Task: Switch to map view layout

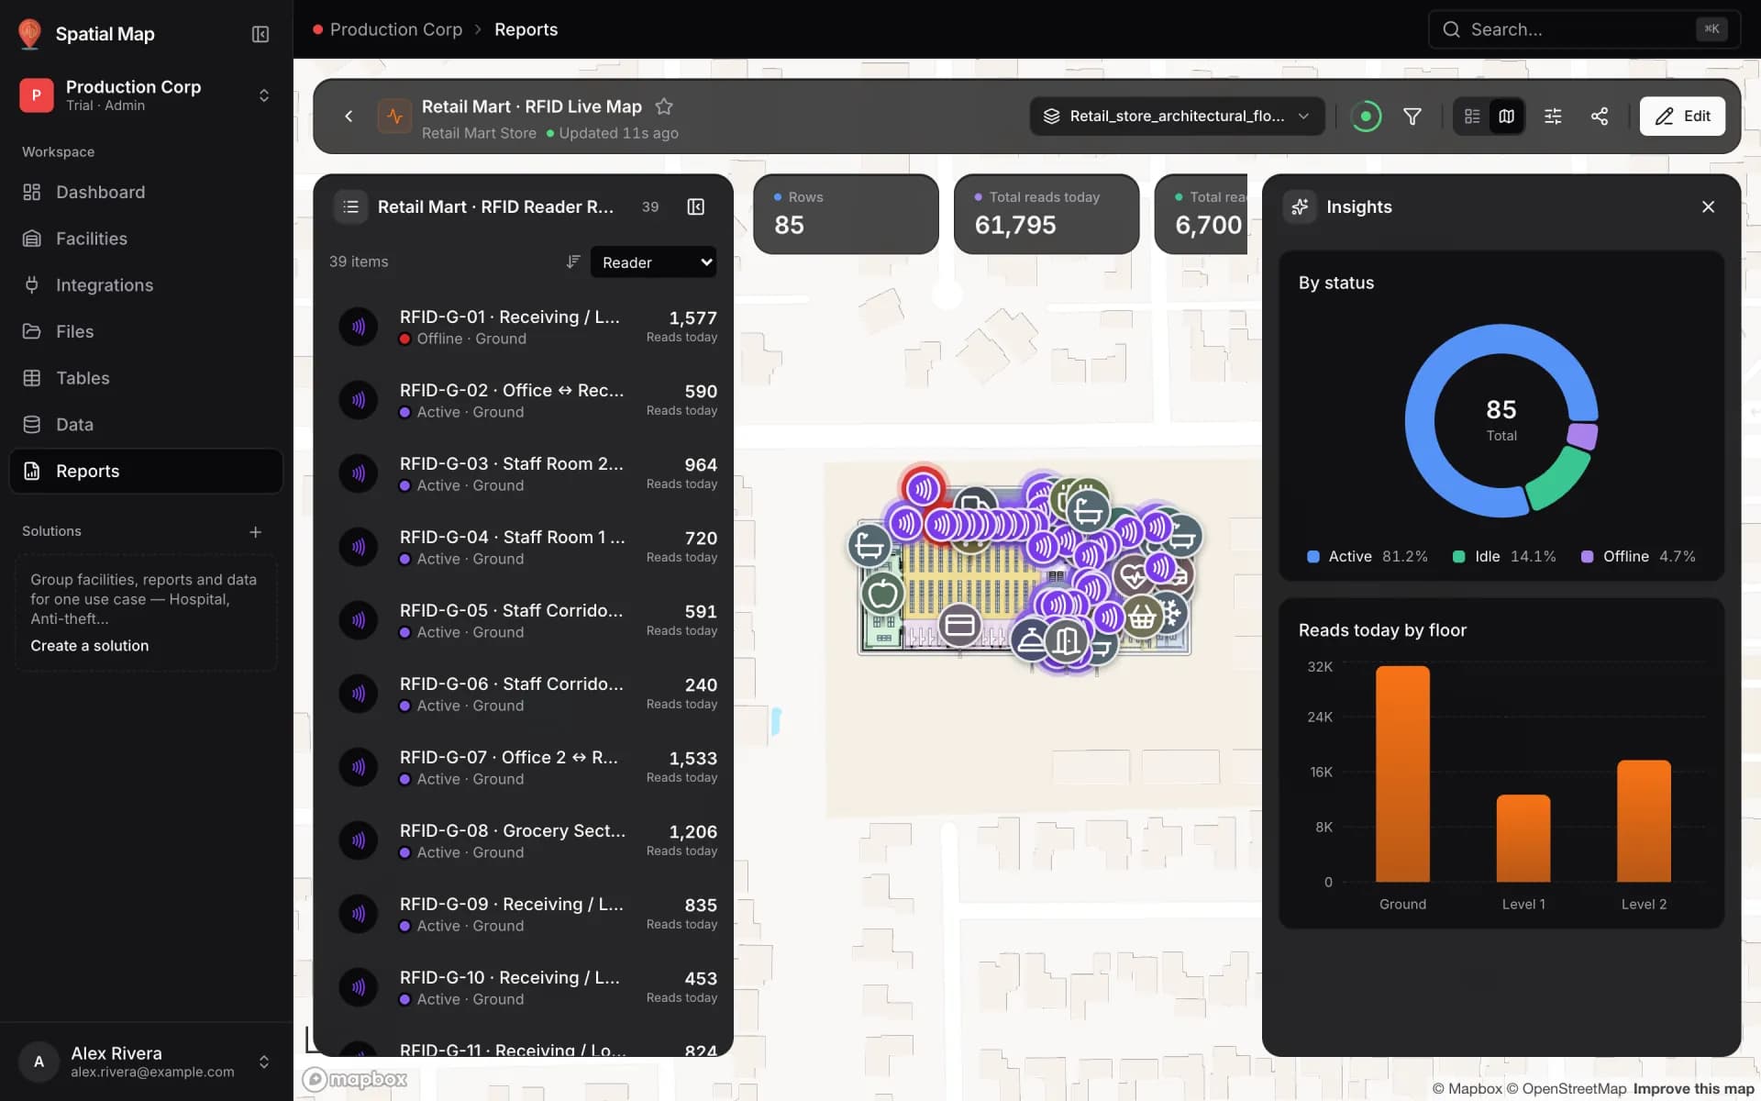Action: coord(1506,117)
